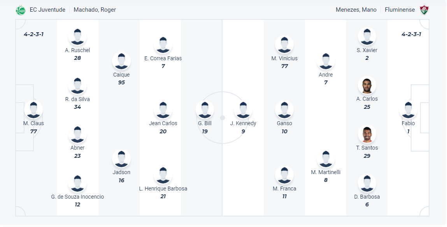
Task: Click the Fluminense club crest icon
Action: click(424, 10)
